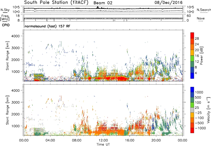Viewport: 211px width, 146px height.
Task: Select the 'Beam 02' label
Action: [x=103, y=3]
